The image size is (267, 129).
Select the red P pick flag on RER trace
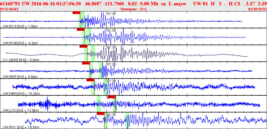pyautogui.click(x=86, y=63)
